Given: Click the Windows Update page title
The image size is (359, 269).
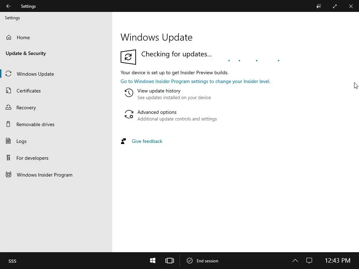Looking at the screenshot, I should pos(156,37).
